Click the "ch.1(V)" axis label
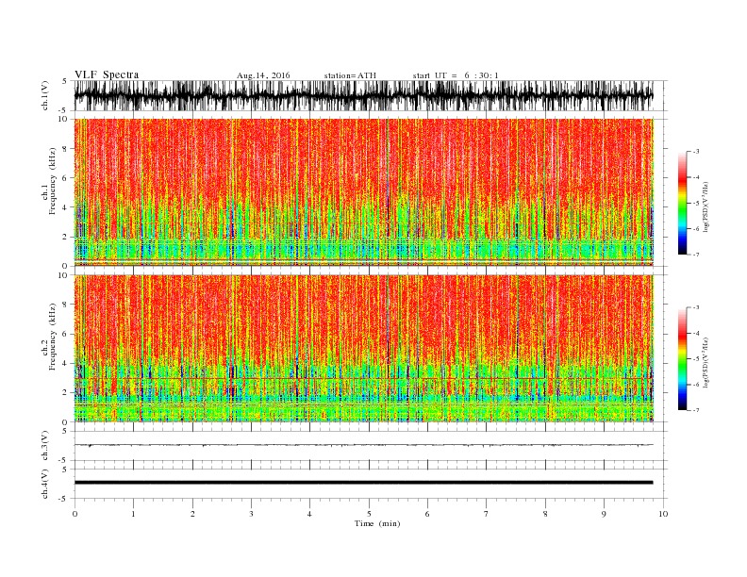The width and height of the screenshot is (747, 577). (x=45, y=95)
